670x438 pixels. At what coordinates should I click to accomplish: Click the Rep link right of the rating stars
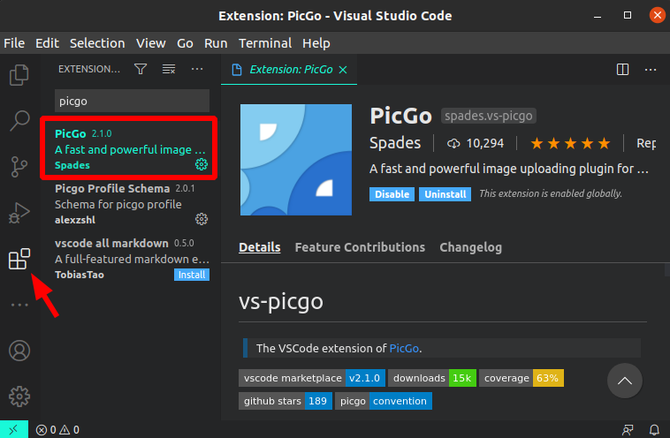(646, 143)
